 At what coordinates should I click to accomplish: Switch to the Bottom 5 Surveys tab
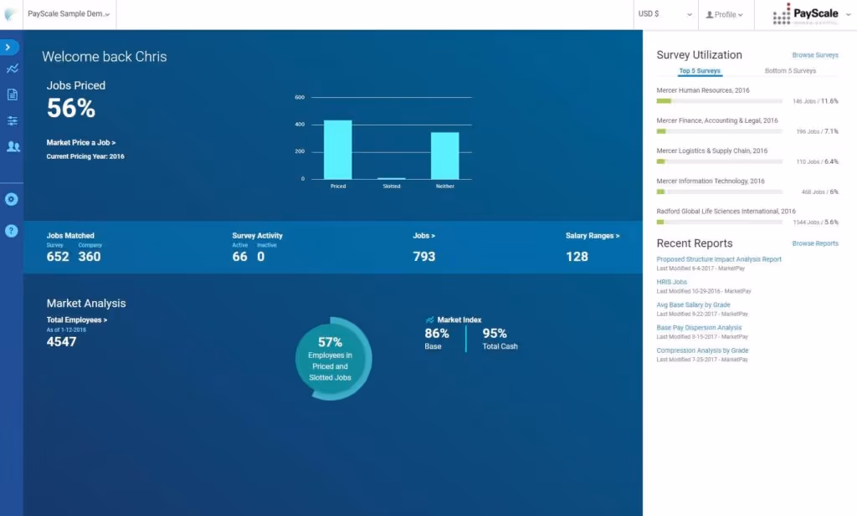[x=790, y=70]
